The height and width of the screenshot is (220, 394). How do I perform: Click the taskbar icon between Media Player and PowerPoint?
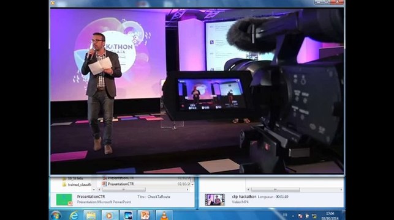point(127,215)
